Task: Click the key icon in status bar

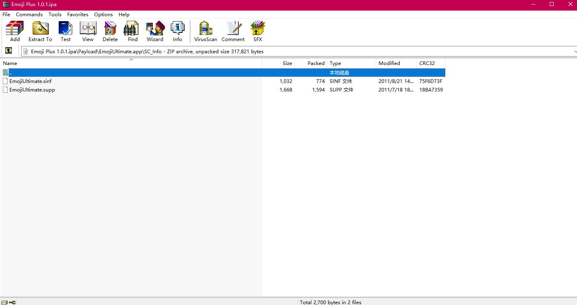Action: [x=12, y=302]
